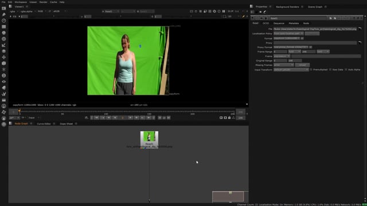Open the Particles nodes starburst icon
This screenshot has width=367, height=206.
(x=4, y=69)
